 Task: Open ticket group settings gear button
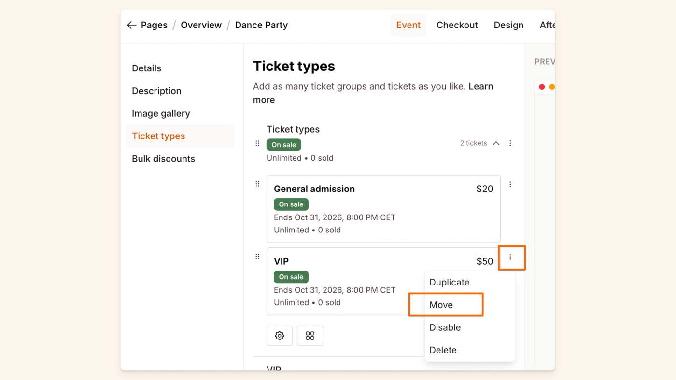[x=280, y=336]
